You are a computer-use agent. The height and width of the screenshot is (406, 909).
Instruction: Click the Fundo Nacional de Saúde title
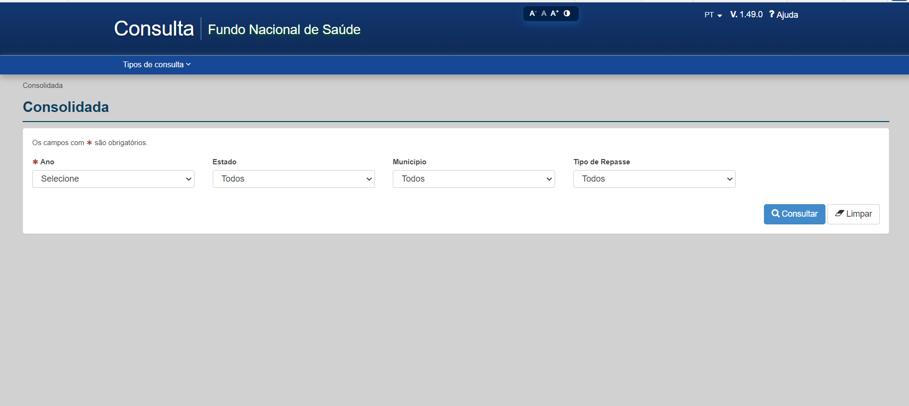(x=284, y=30)
